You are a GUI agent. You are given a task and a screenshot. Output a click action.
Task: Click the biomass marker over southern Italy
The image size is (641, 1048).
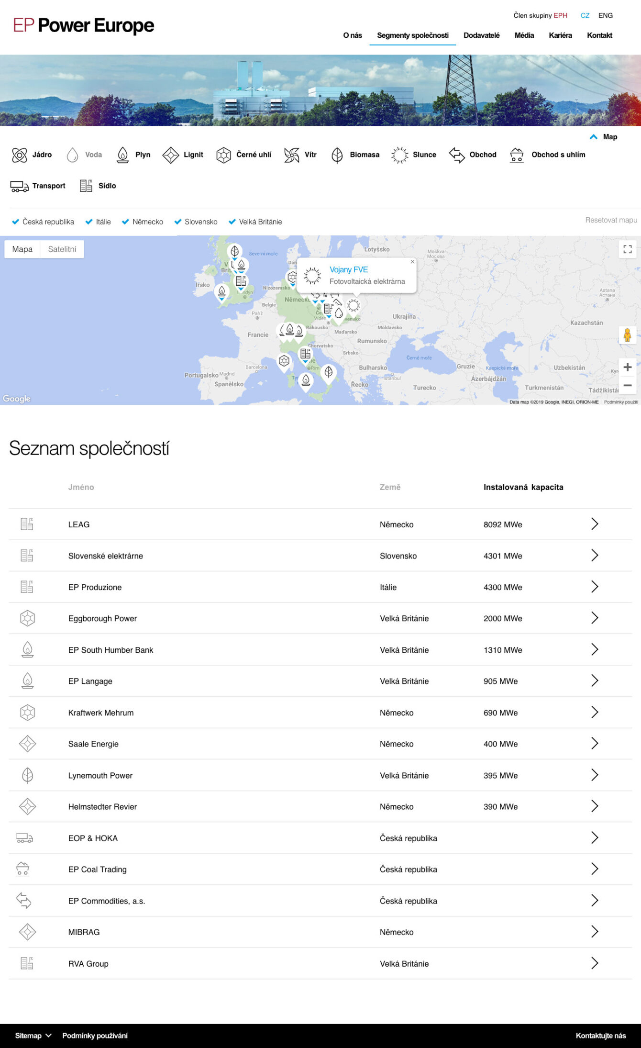tap(329, 372)
